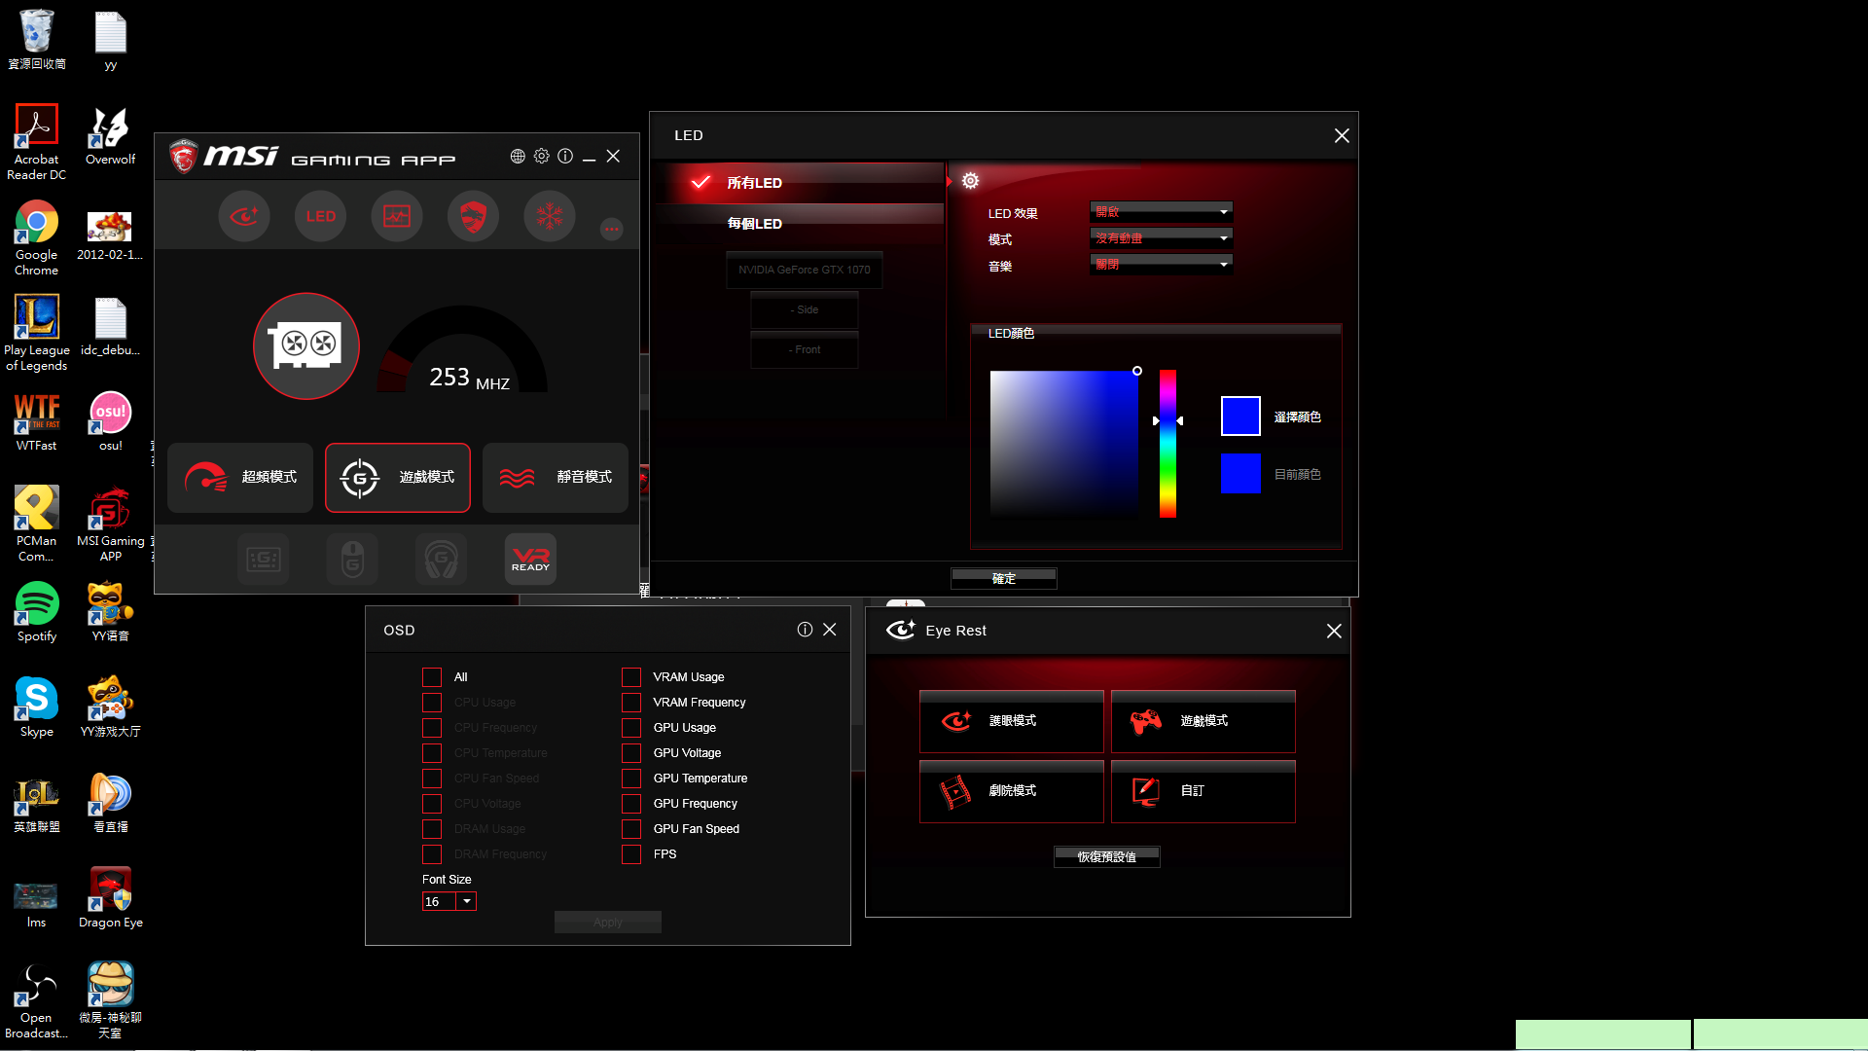The image size is (1868, 1051).
Task: Open MSI Gaming App settings gear
Action: tap(542, 157)
